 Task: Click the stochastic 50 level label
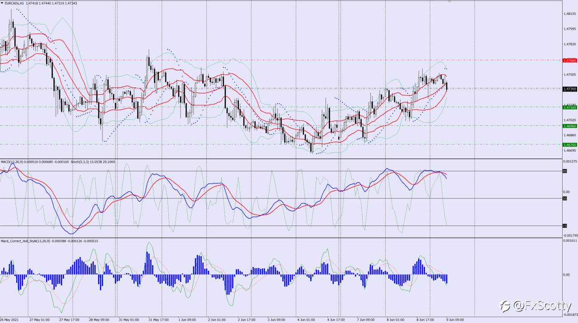click(x=565, y=198)
